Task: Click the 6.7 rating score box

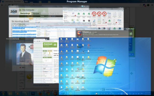Action: pyautogui.click(x=45, y=53)
